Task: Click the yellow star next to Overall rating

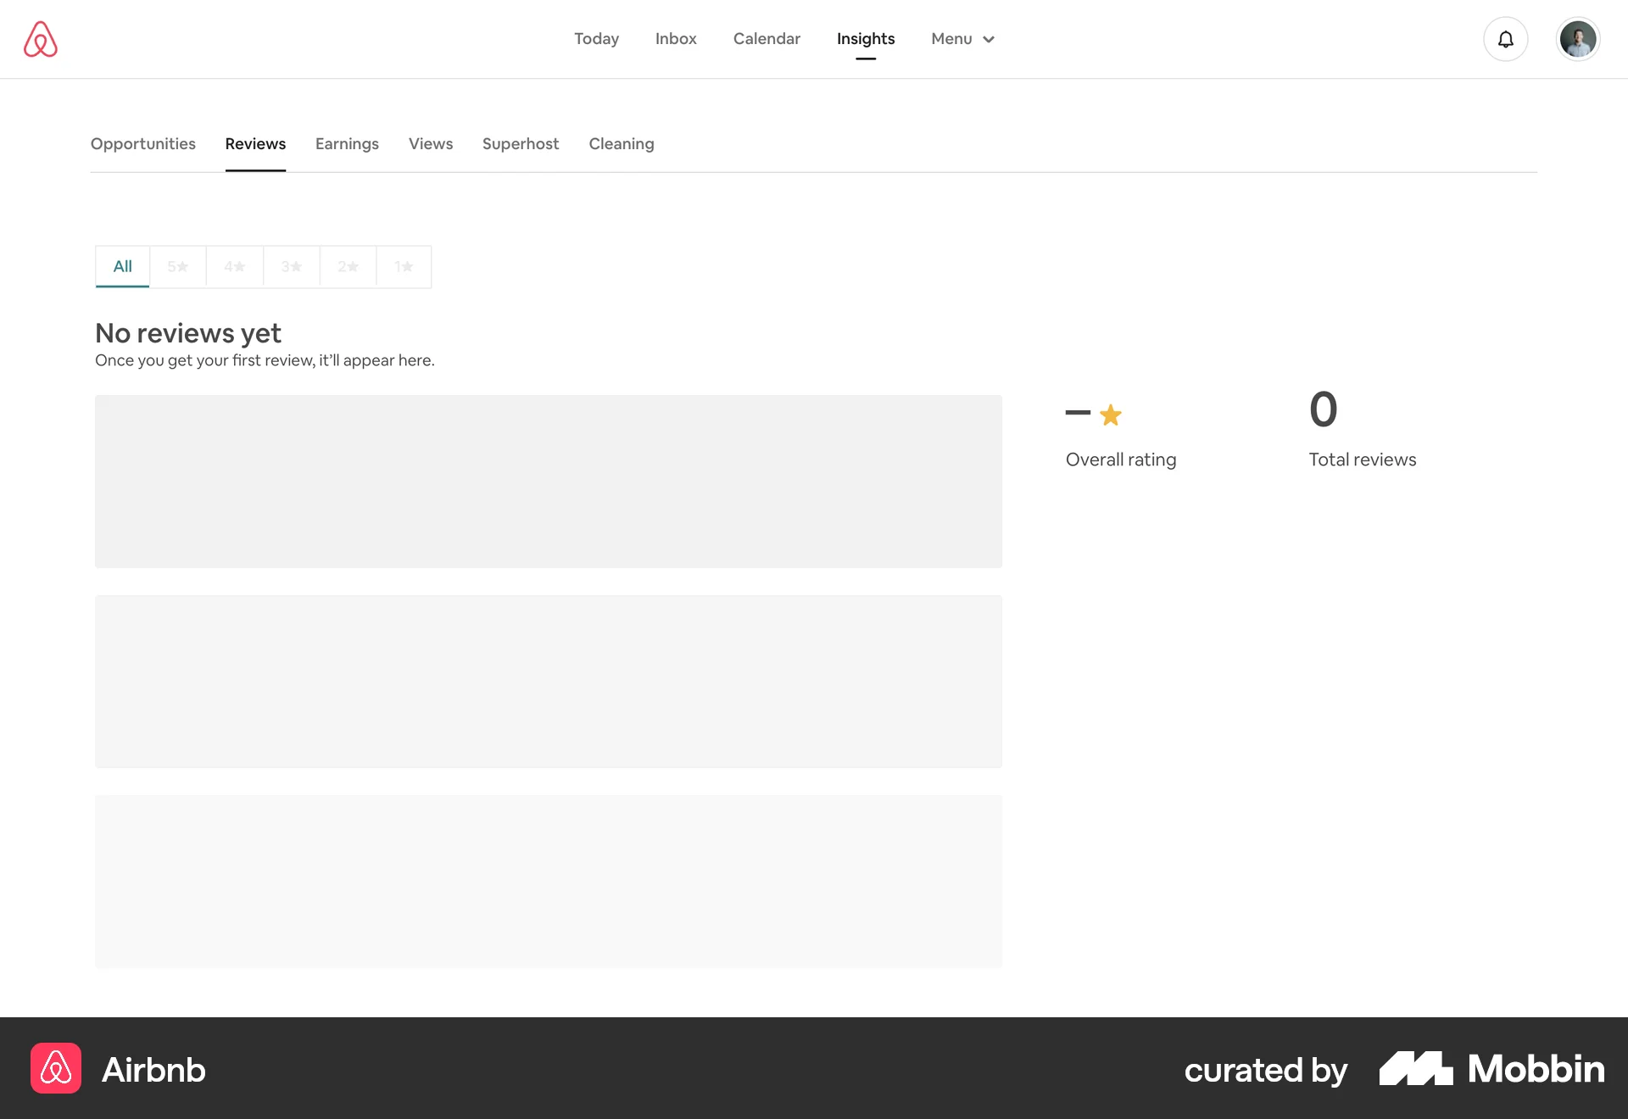Action: [x=1111, y=415]
